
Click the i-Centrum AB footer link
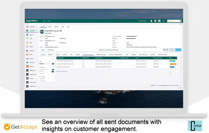pyautogui.click(x=157, y=86)
